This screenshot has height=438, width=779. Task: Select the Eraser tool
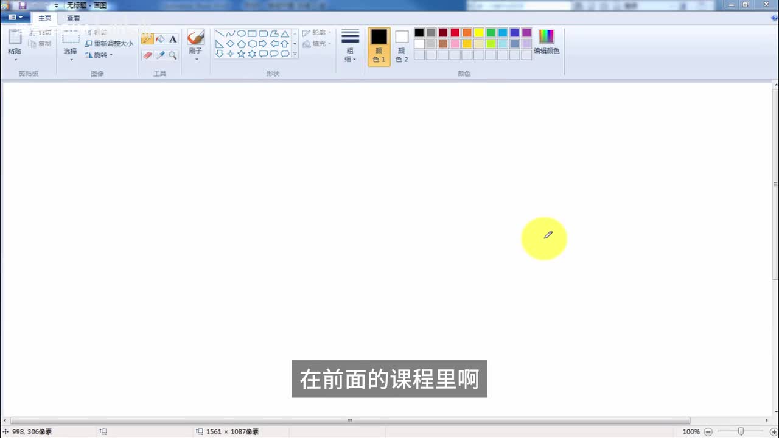(147, 55)
